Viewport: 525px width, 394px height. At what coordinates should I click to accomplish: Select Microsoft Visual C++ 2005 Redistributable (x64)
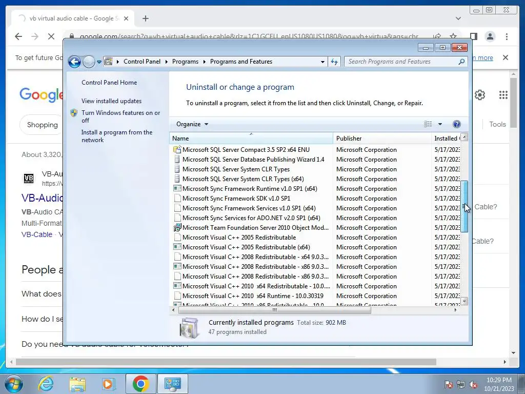(x=246, y=247)
